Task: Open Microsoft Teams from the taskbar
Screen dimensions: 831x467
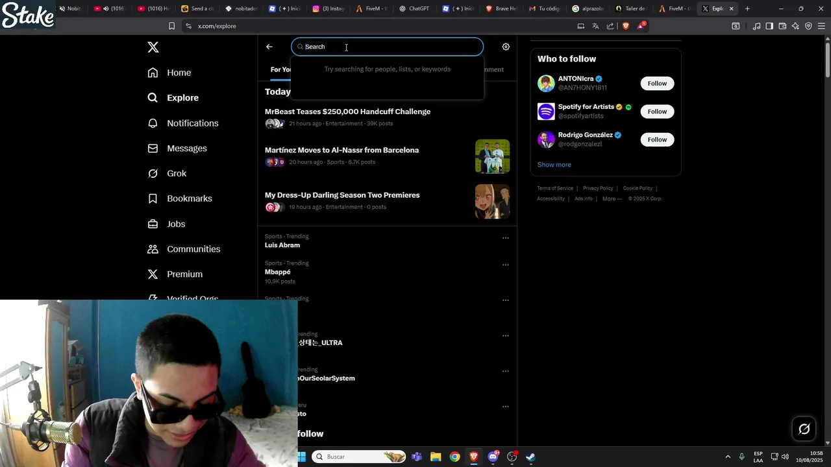Action: click(x=417, y=457)
